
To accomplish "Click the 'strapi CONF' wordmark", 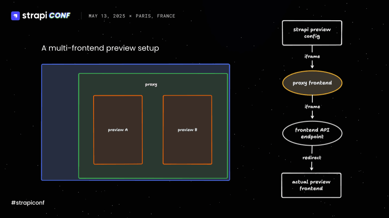I will tap(46, 16).
